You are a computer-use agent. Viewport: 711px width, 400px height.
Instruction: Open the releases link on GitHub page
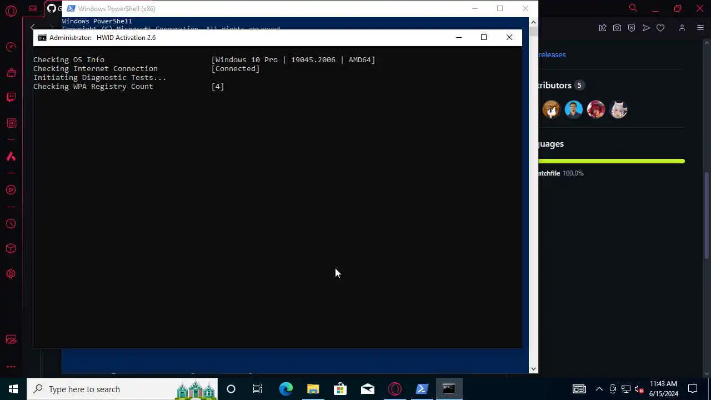[552, 54]
